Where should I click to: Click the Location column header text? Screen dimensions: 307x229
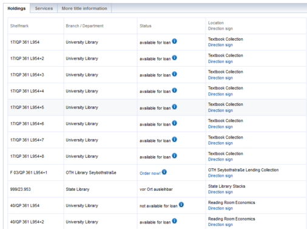(x=216, y=22)
